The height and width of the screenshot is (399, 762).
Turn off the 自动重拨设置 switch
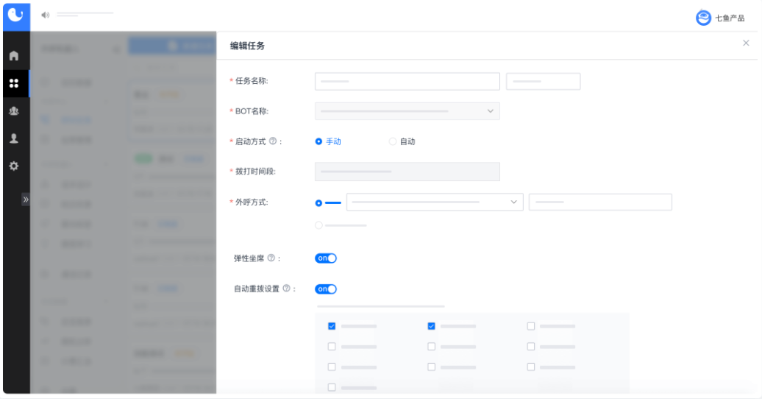click(326, 289)
